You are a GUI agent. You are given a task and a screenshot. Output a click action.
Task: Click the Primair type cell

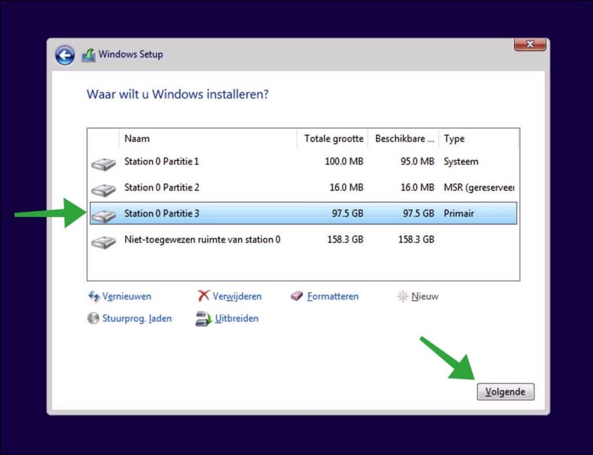(459, 214)
